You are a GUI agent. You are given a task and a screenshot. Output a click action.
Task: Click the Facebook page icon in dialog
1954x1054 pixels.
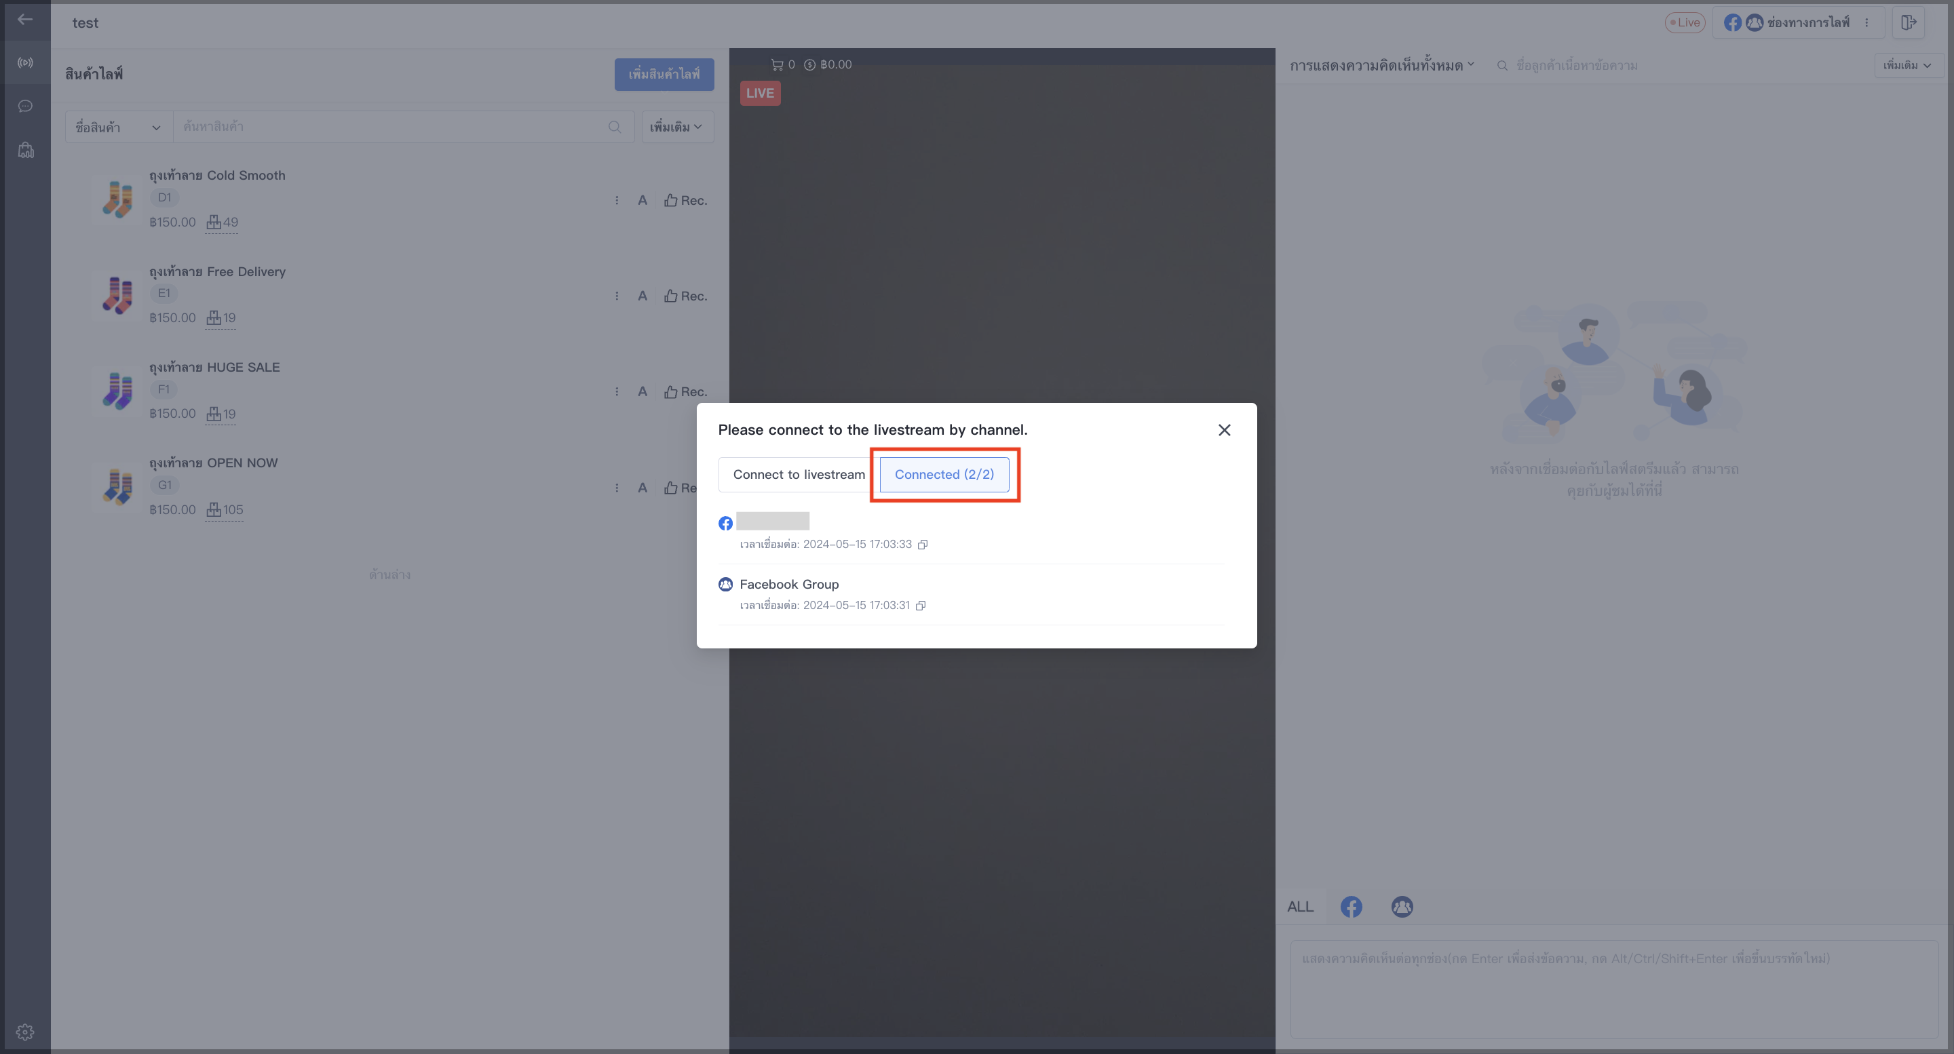[725, 523]
